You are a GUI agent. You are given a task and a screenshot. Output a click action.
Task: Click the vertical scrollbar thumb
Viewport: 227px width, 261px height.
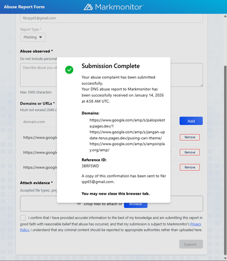pos(225,160)
